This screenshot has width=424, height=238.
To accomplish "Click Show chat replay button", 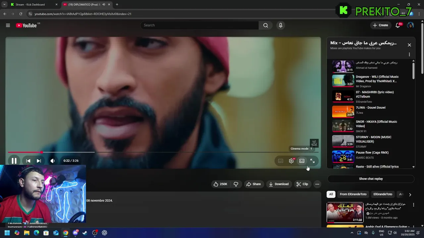I will pyautogui.click(x=371, y=179).
